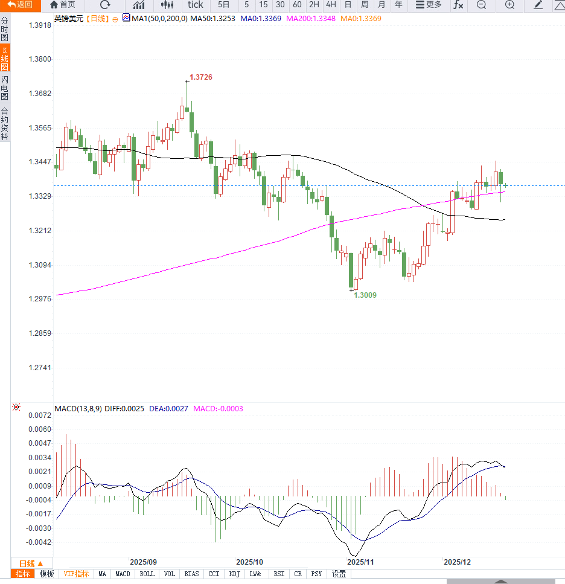This screenshot has height=584, width=565.
Task: Expand the top-right collapse triangle
Action: click(559, 5)
